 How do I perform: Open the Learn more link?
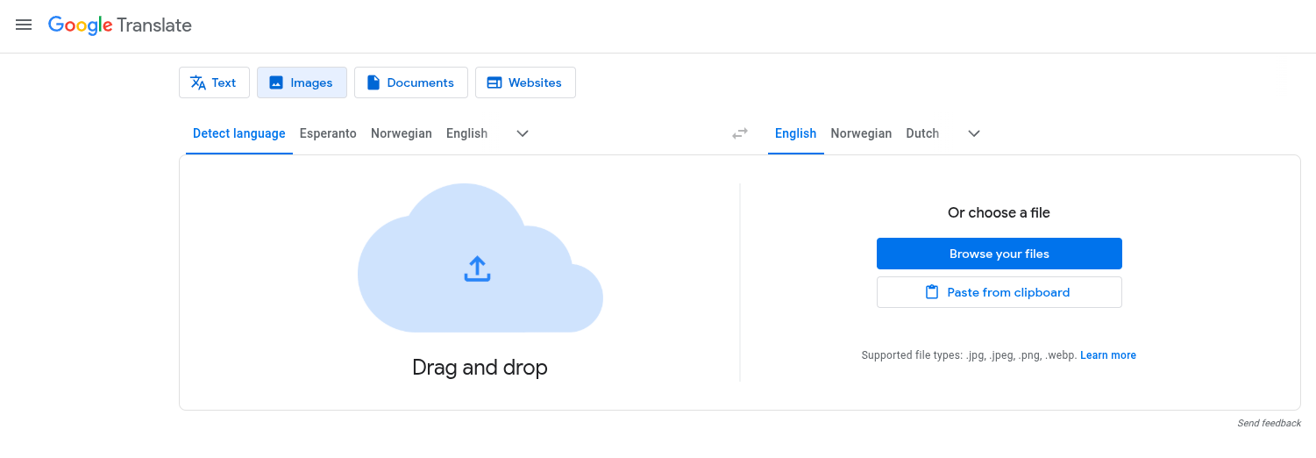click(x=1108, y=355)
